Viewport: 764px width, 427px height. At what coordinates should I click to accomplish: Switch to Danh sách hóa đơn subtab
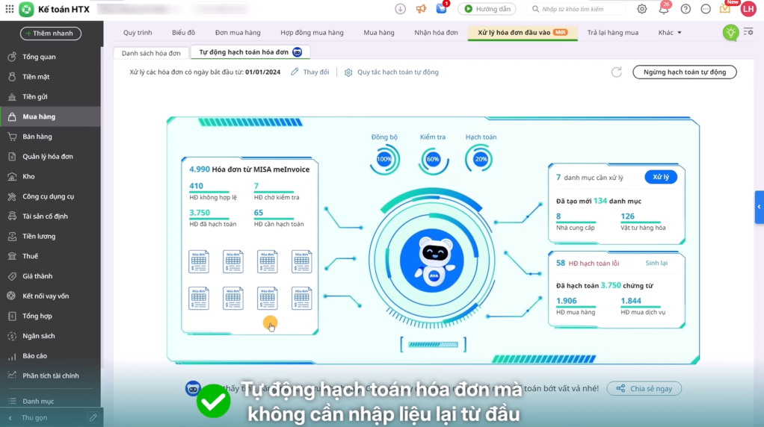pyautogui.click(x=151, y=53)
